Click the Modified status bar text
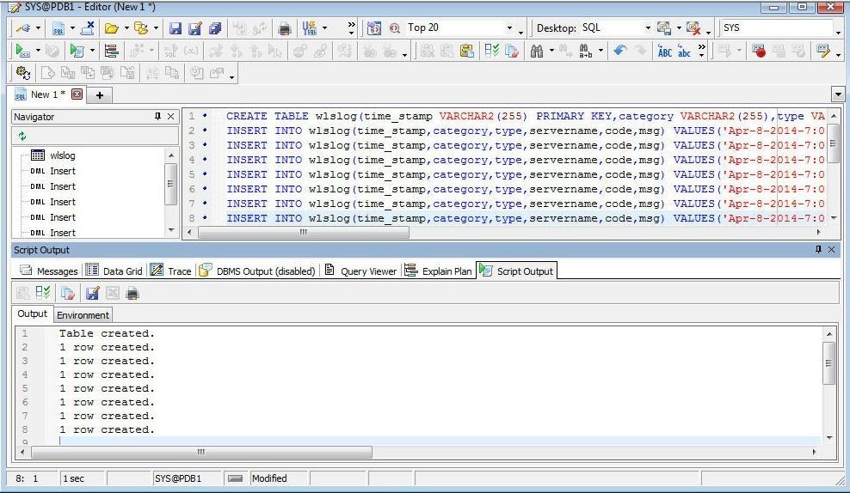This screenshot has height=493, width=850. (269, 478)
